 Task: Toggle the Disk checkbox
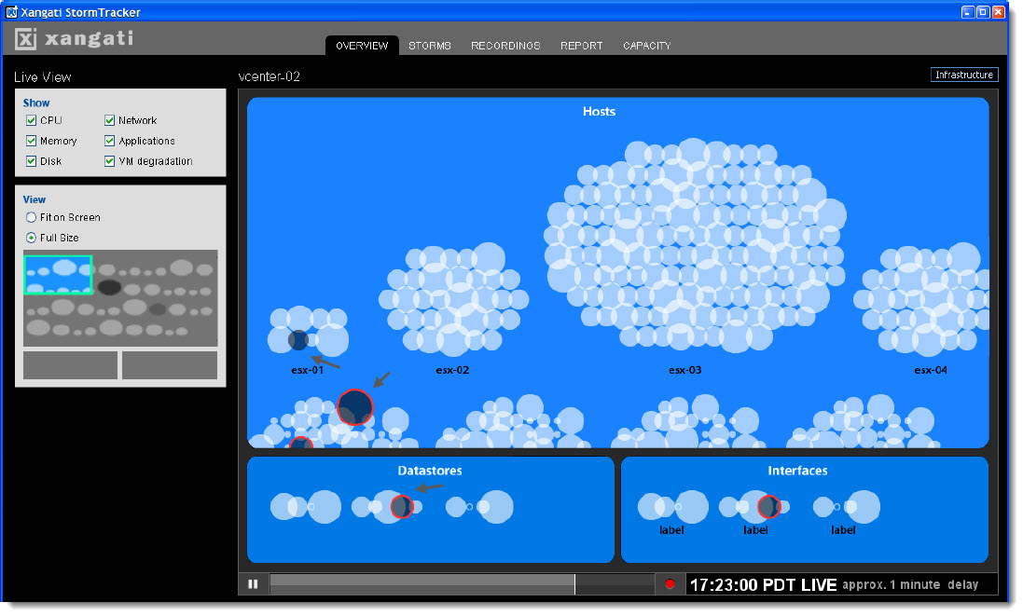pos(32,161)
